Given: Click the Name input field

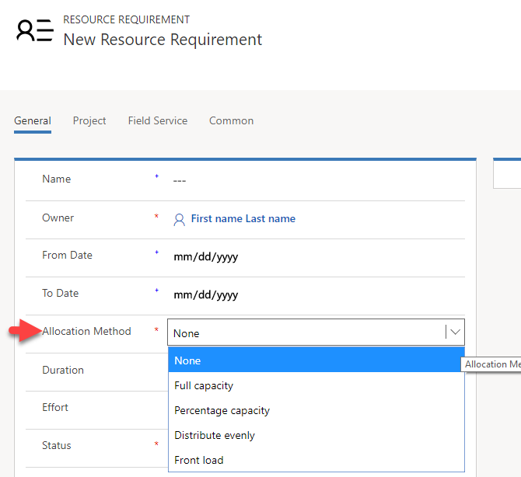Looking at the screenshot, I should (311, 180).
